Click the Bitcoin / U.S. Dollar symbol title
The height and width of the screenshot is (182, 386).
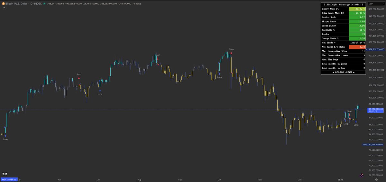(18, 3)
